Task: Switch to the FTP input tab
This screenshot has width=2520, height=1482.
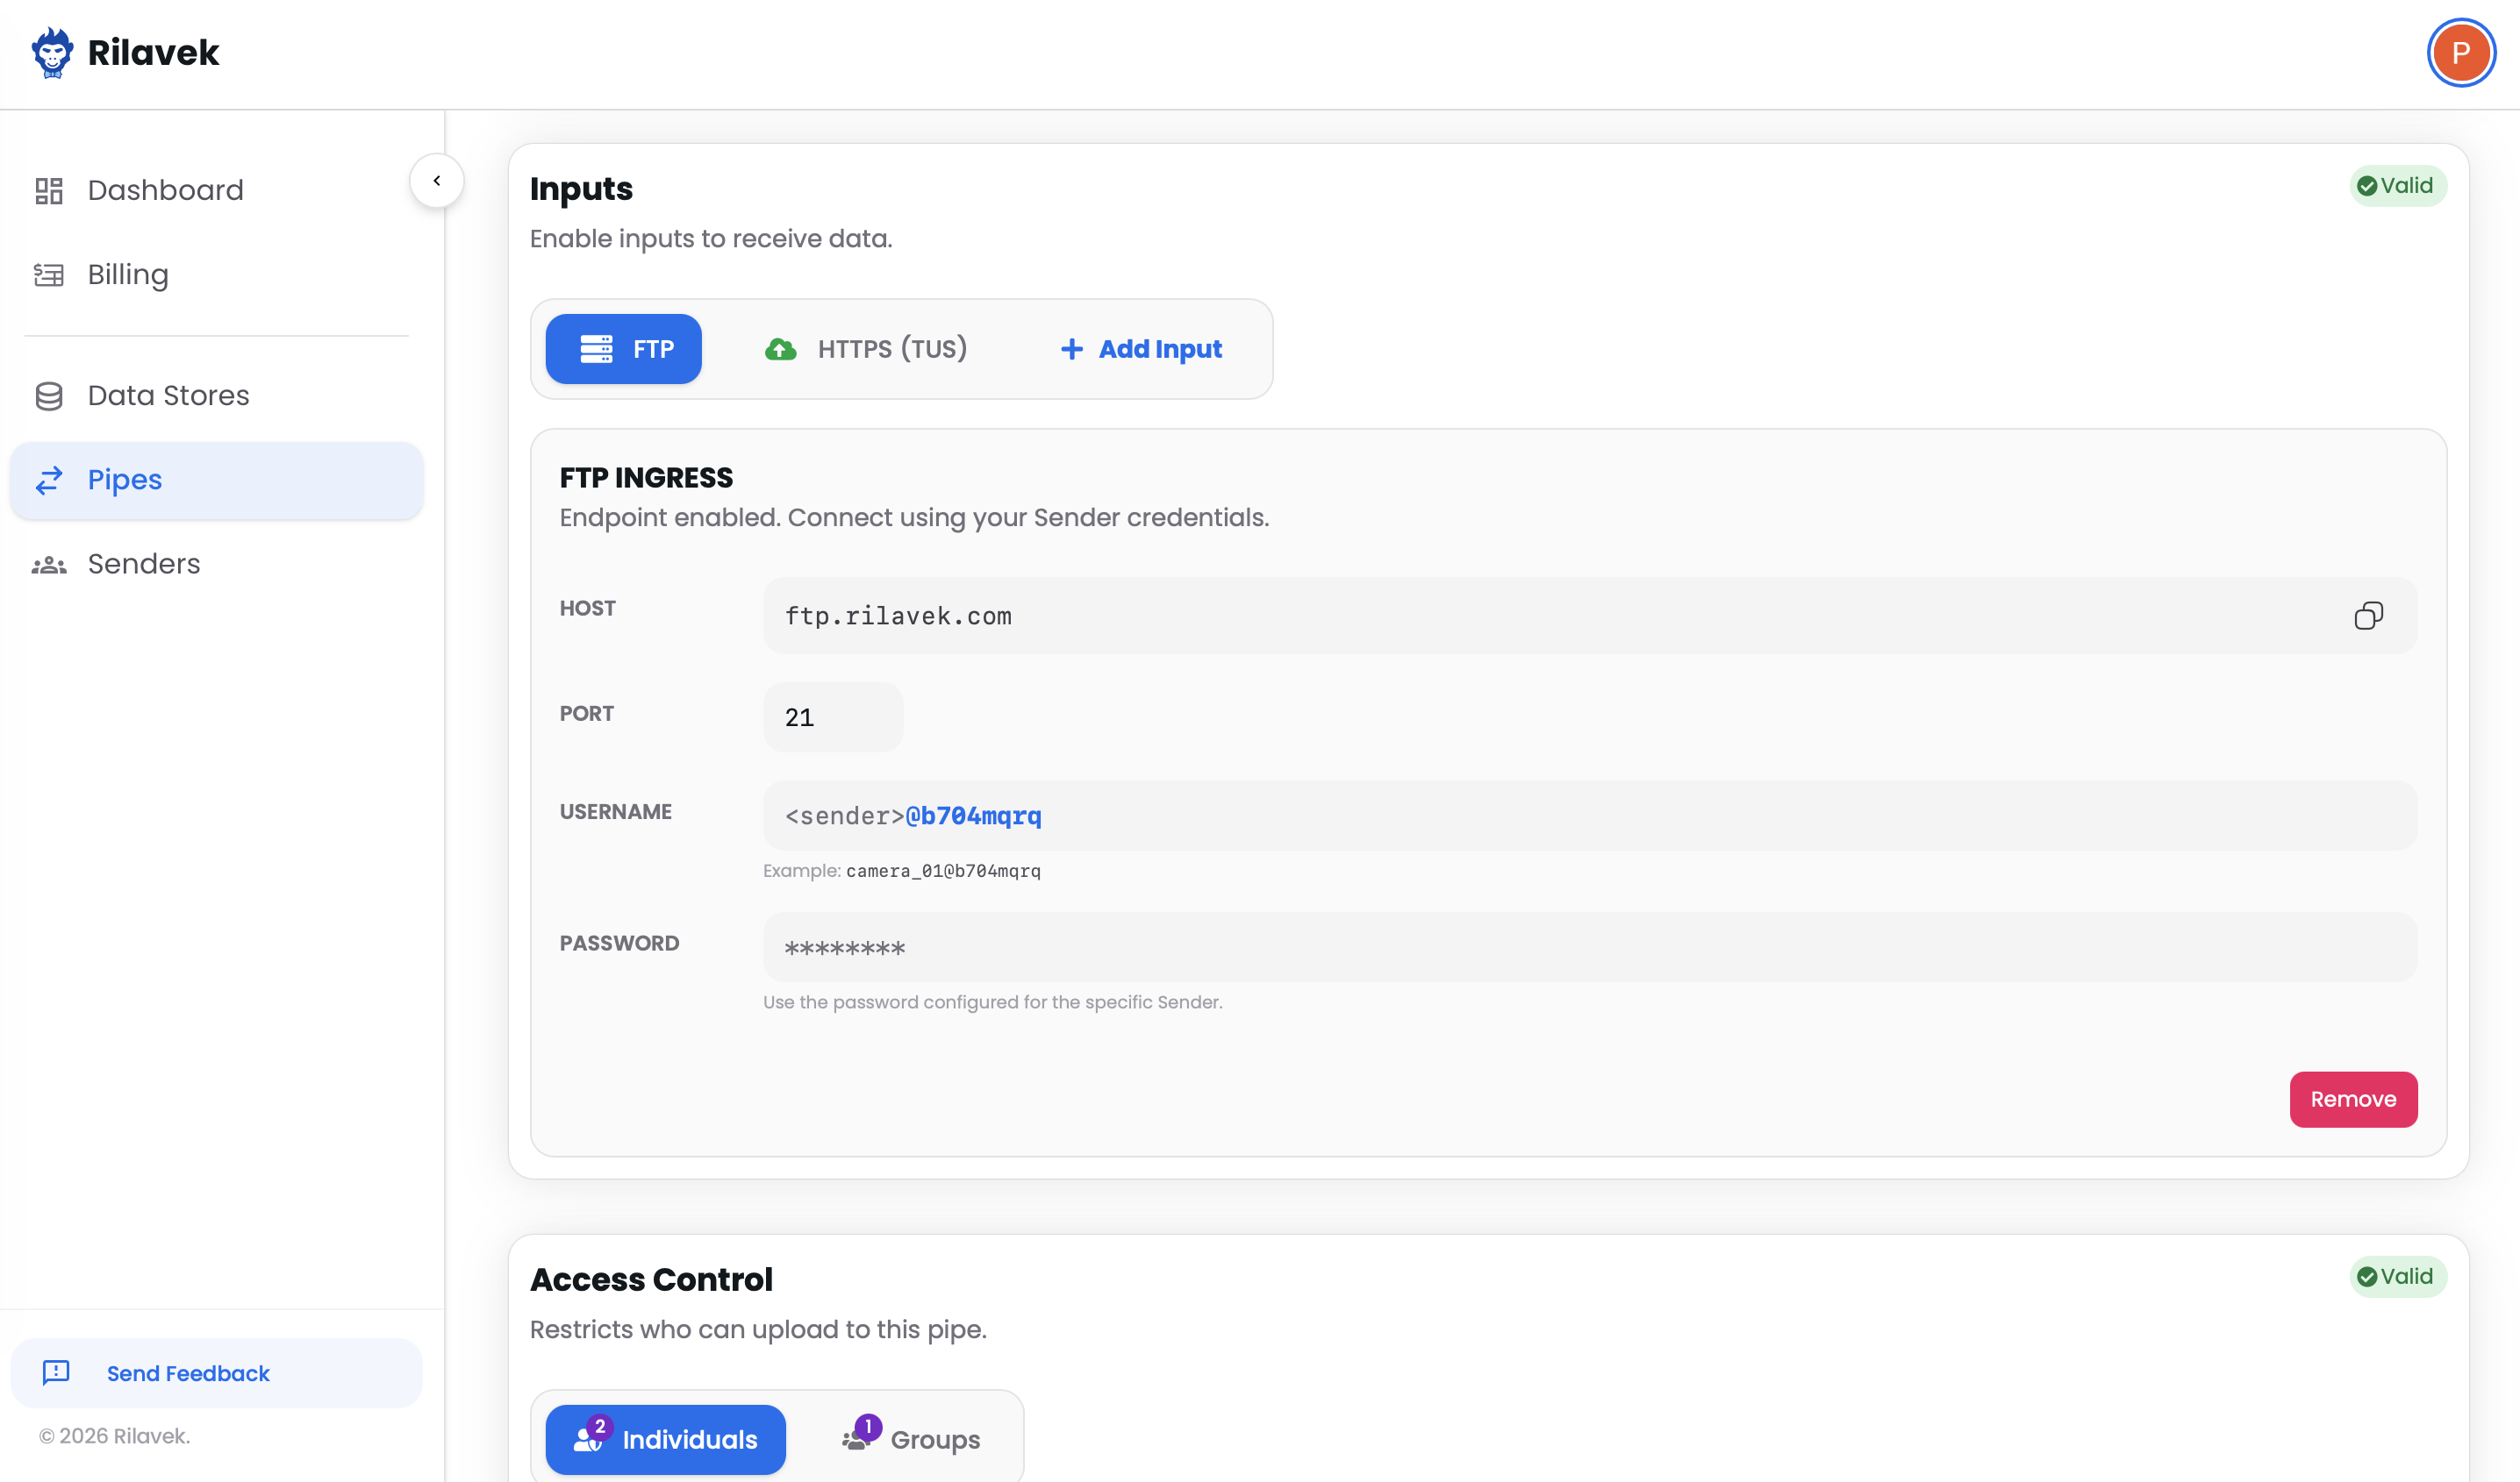Action: [624, 349]
